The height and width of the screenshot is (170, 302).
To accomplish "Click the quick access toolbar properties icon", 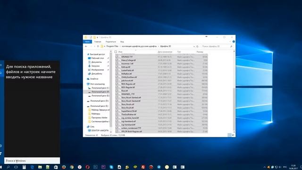I will point(91,37).
